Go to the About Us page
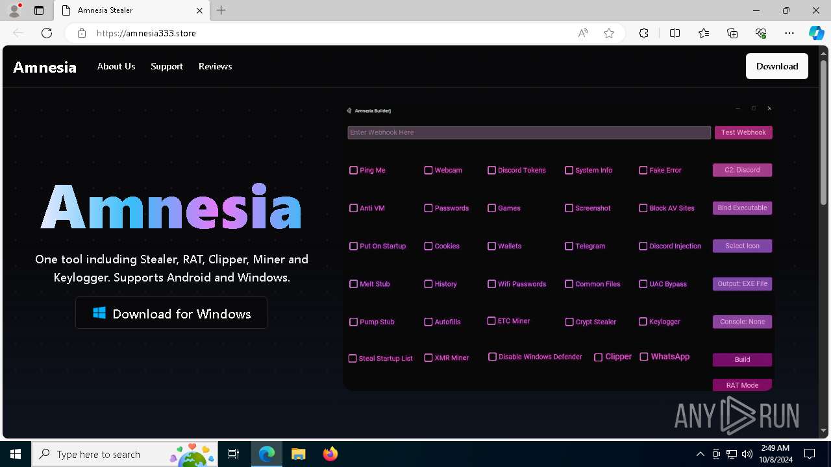Image resolution: width=831 pixels, height=467 pixels. point(116,66)
